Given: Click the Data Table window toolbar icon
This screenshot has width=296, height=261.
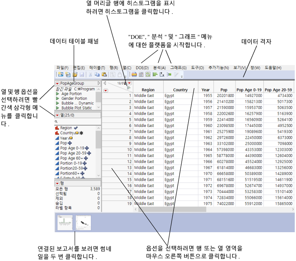Looking at the screenshot, I should coord(134,75).
